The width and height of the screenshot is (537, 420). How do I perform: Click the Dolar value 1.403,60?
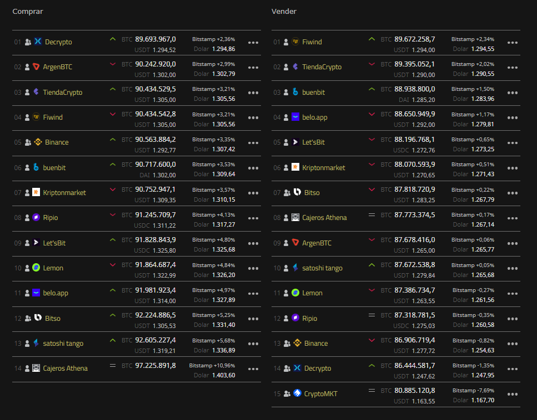224,375
